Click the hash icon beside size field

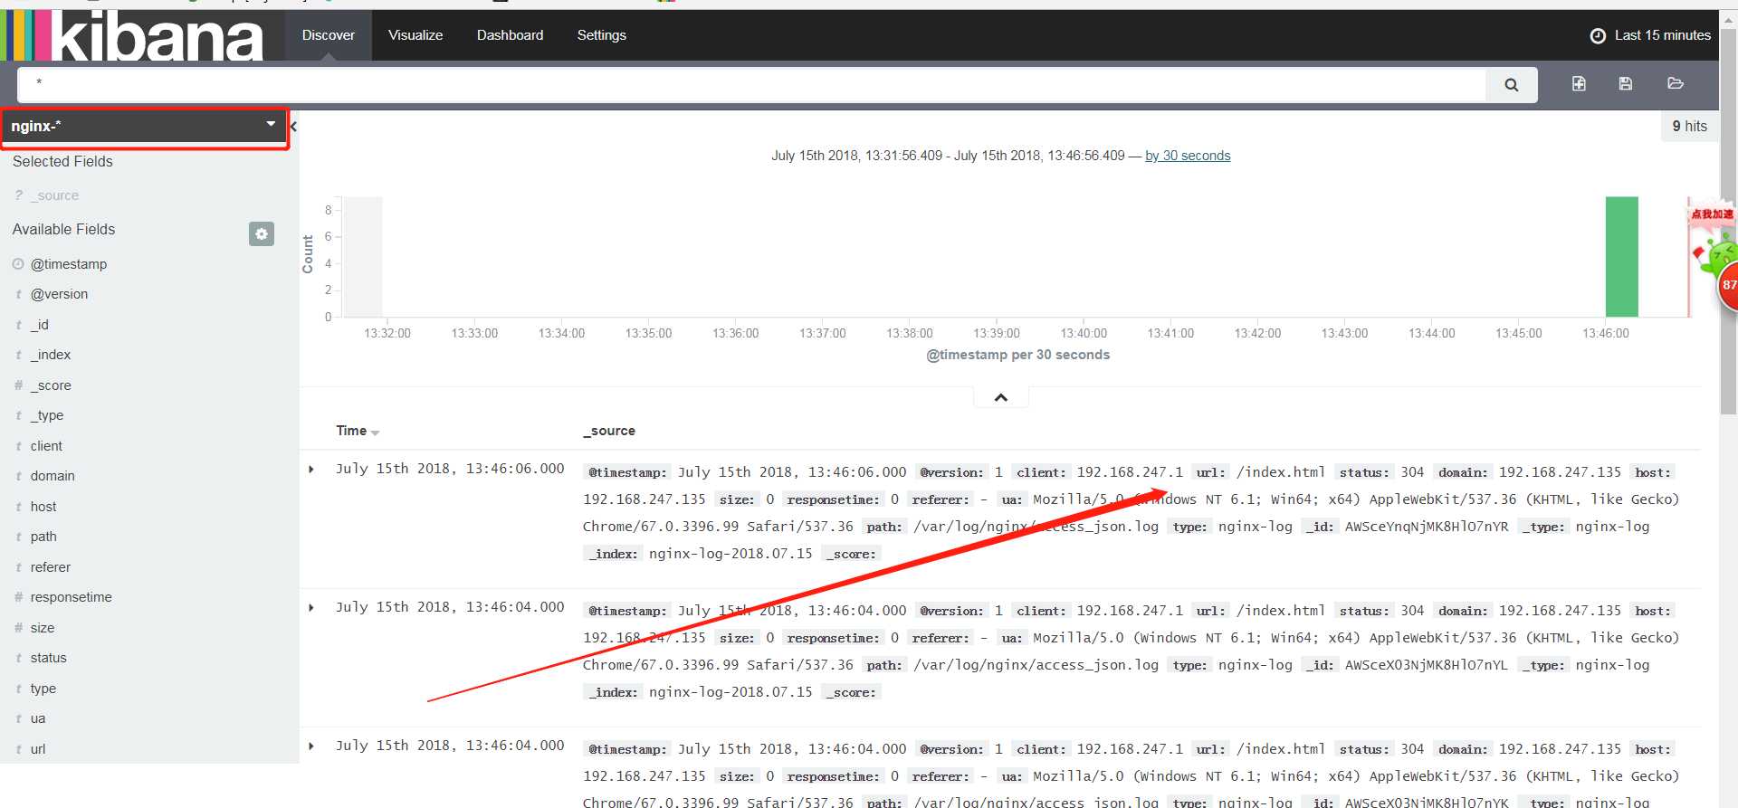coord(18,628)
